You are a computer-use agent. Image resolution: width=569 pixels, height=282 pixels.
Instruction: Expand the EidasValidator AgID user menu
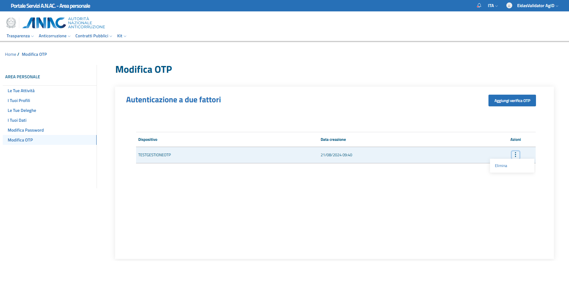point(538,6)
